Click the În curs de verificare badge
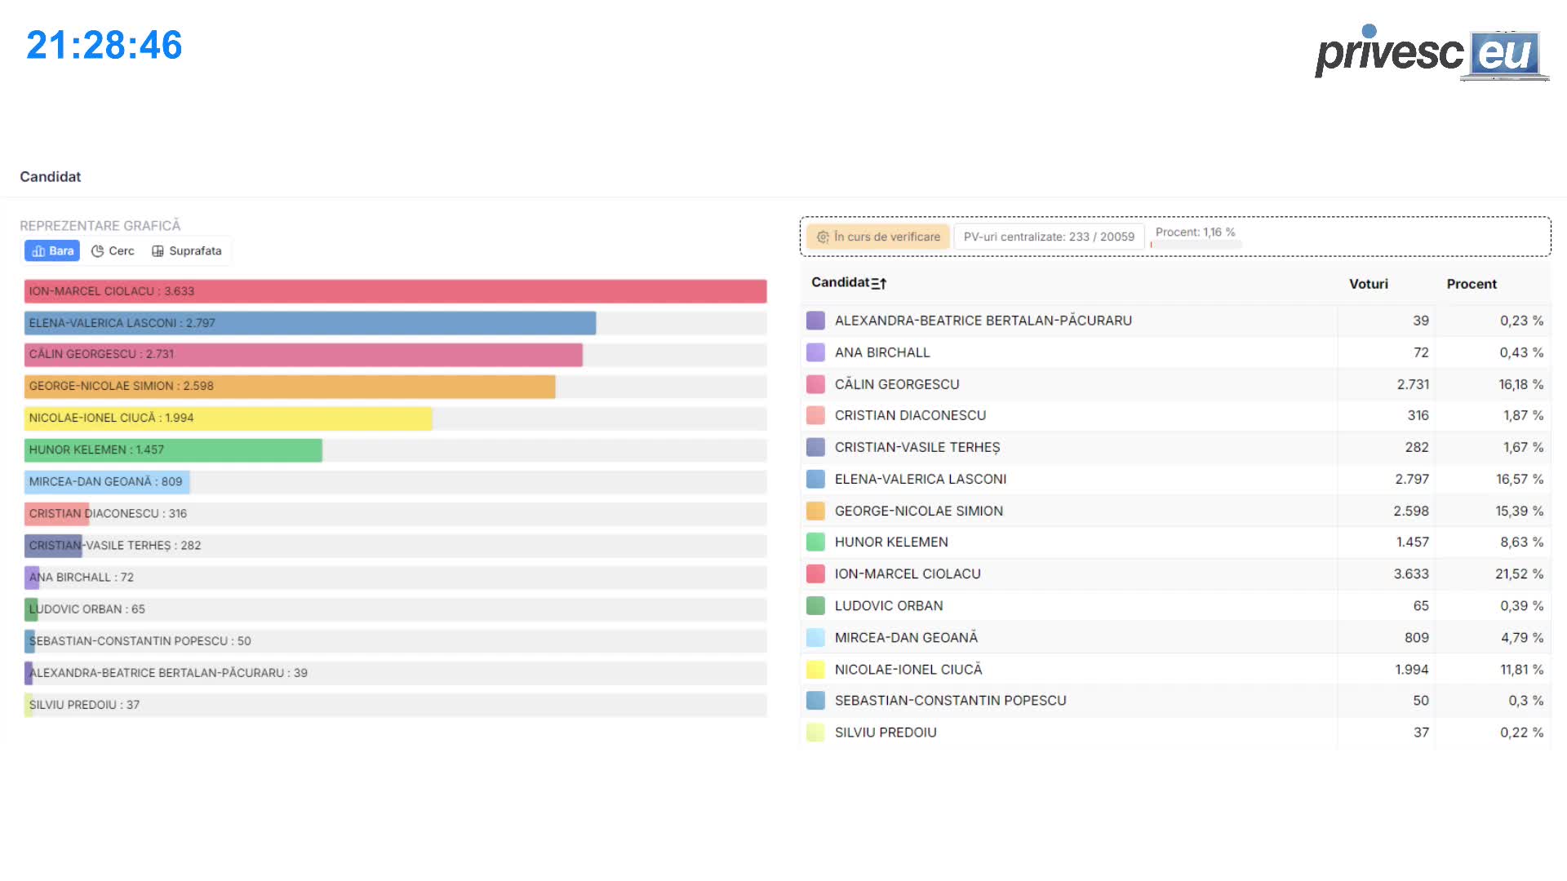The image size is (1567, 881). click(x=878, y=237)
